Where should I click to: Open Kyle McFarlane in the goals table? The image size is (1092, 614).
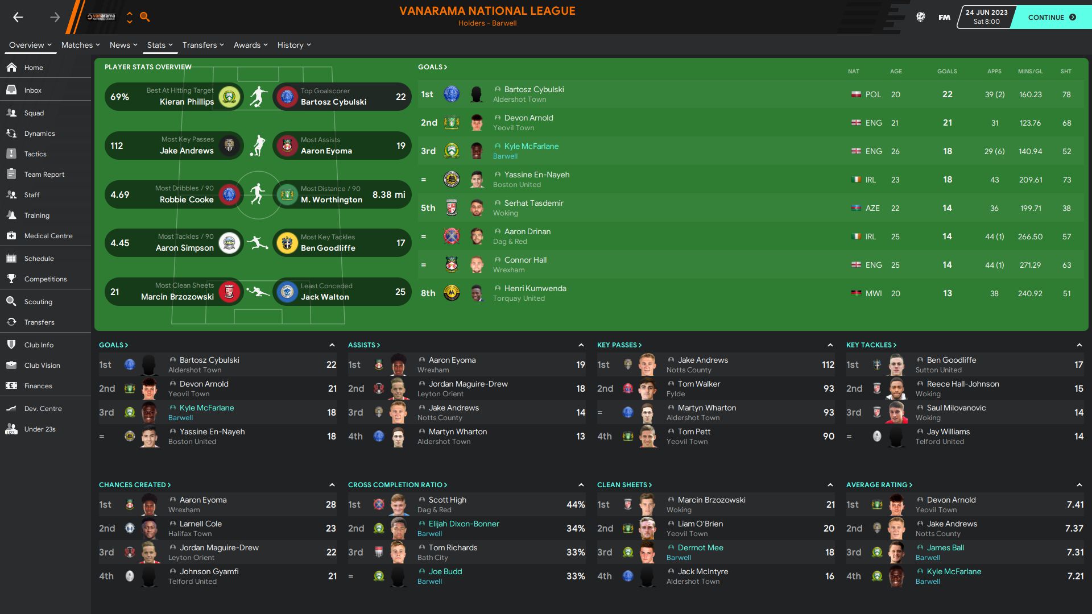click(x=531, y=146)
